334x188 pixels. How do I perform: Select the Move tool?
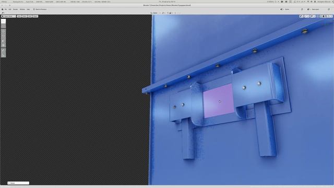pyautogui.click(x=3, y=31)
